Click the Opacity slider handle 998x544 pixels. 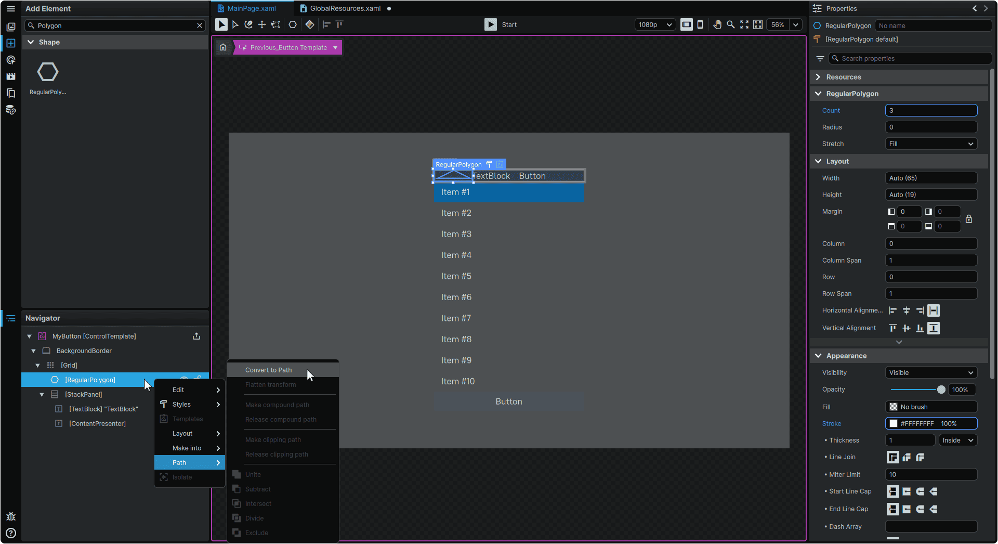pyautogui.click(x=941, y=390)
